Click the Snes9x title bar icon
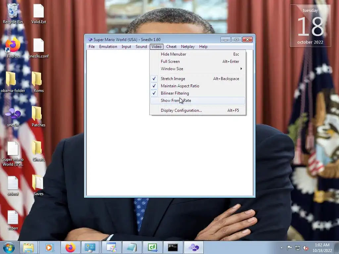Screen dimensions: 339x254 pos(90,40)
